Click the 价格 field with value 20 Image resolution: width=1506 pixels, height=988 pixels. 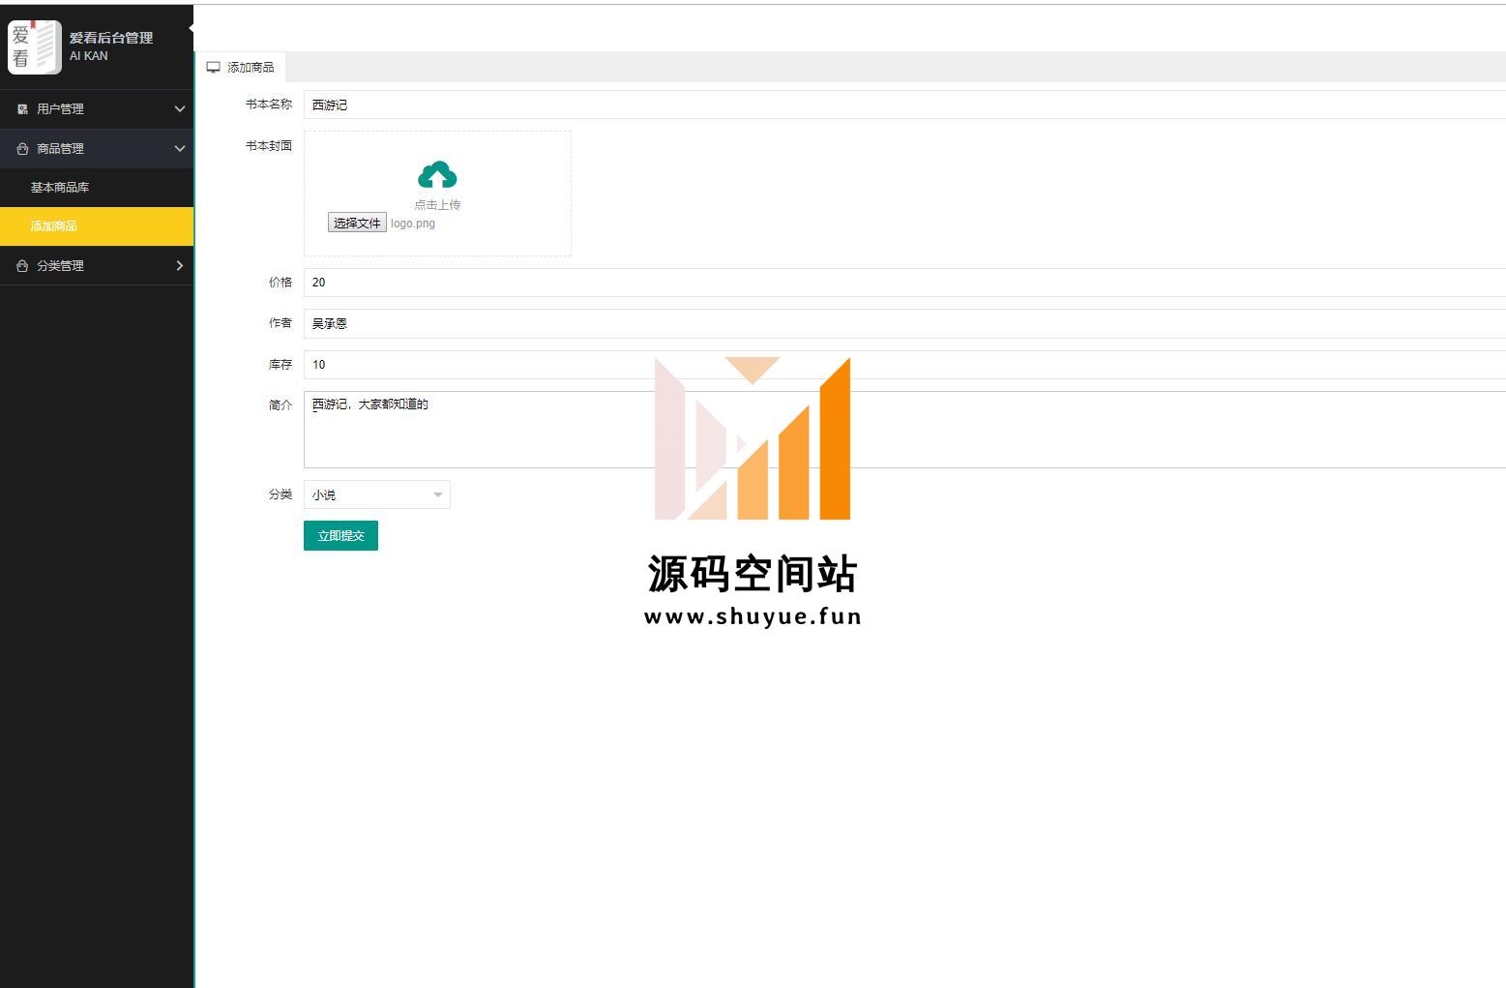click(904, 283)
